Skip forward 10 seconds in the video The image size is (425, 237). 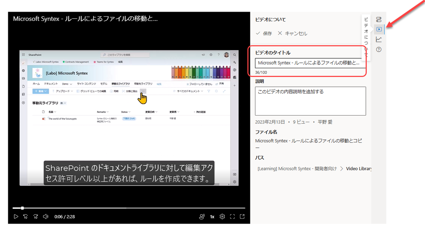coord(35,217)
